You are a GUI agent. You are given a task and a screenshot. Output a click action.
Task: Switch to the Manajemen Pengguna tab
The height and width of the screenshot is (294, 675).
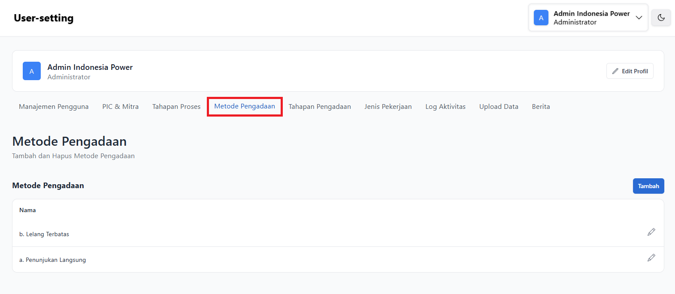click(x=54, y=107)
